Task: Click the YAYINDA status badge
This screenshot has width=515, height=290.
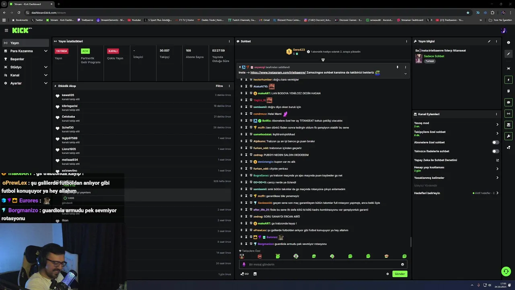Action: point(62,51)
